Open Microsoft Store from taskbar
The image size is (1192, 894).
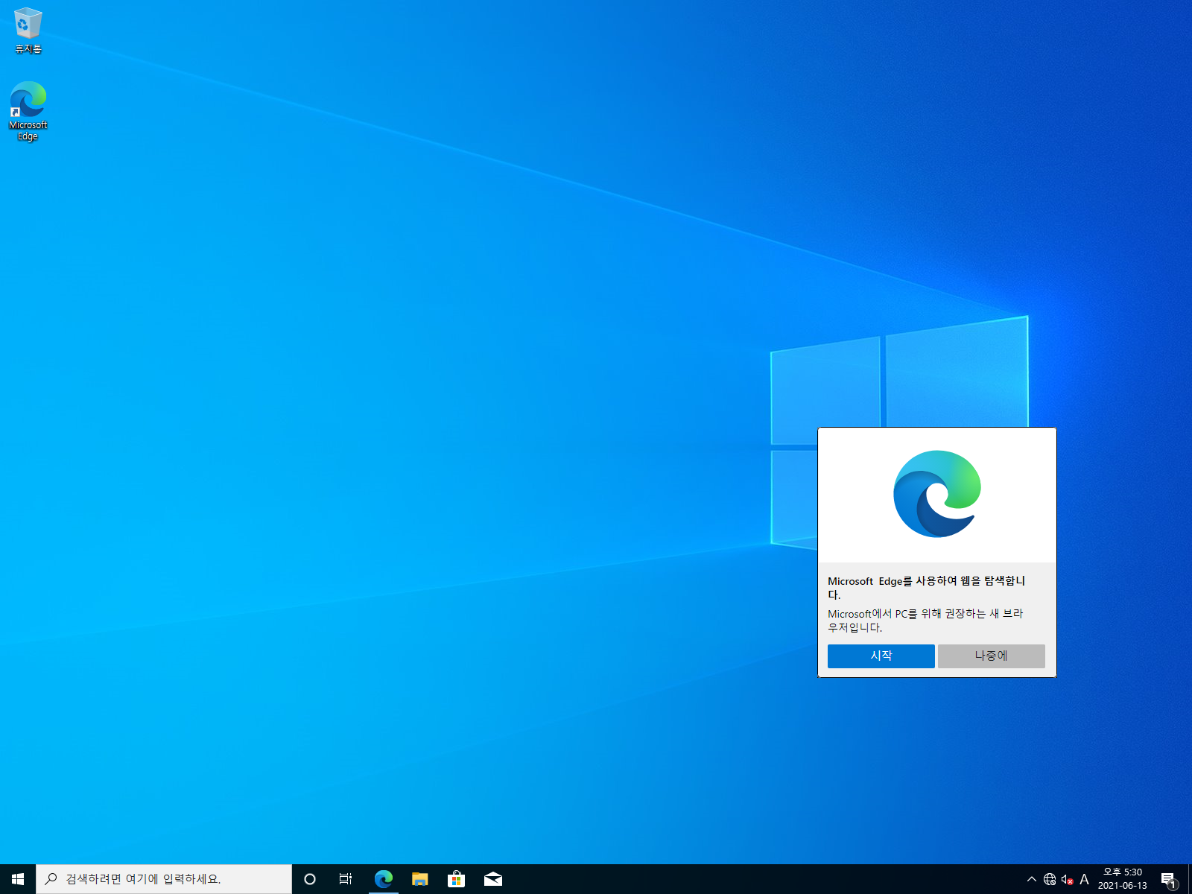tap(456, 879)
